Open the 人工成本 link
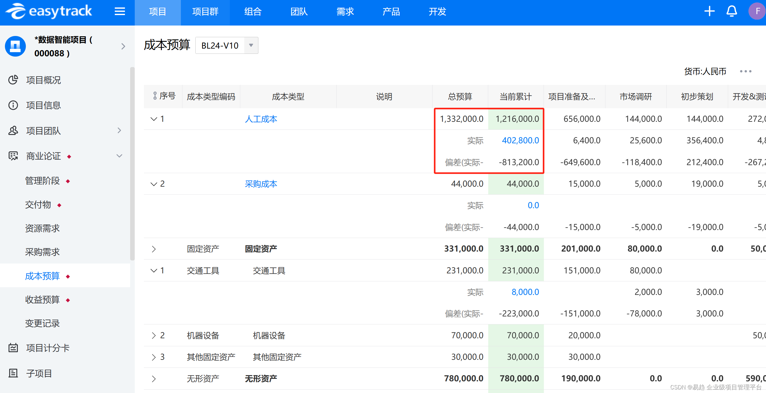This screenshot has height=393, width=766. coord(261,119)
